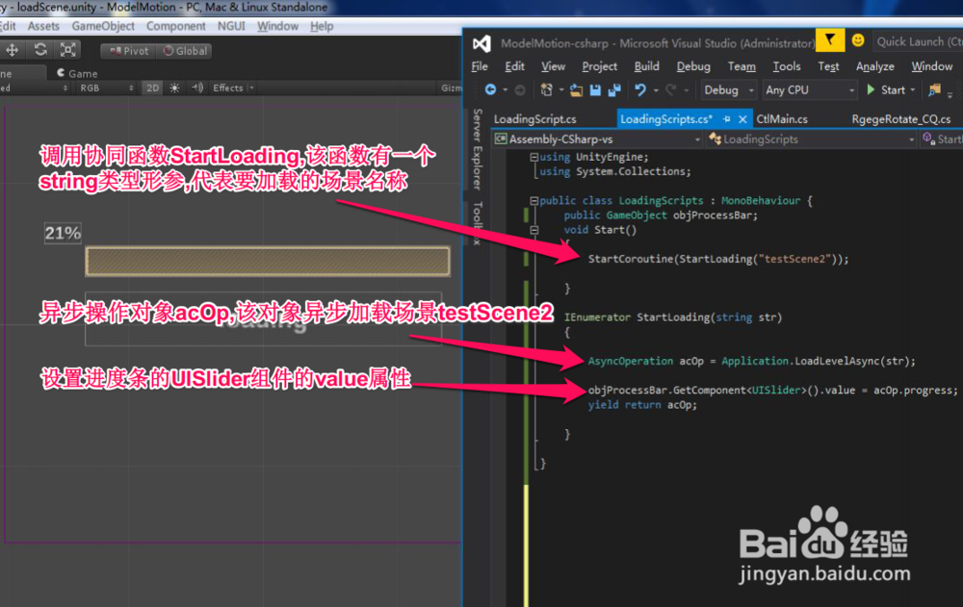Click the Quick Launch search field

923,41
